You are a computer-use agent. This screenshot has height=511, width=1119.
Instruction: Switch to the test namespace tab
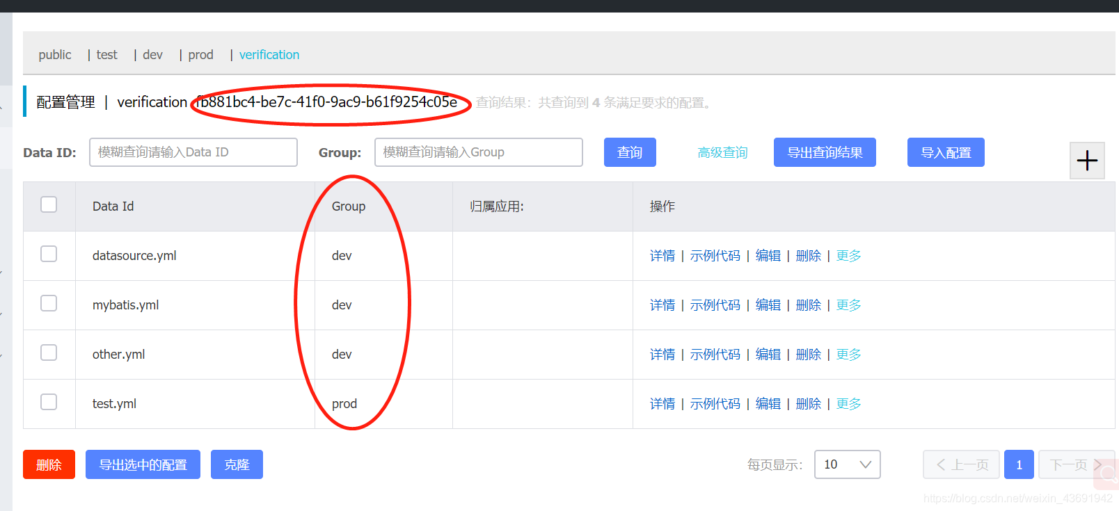[106, 55]
